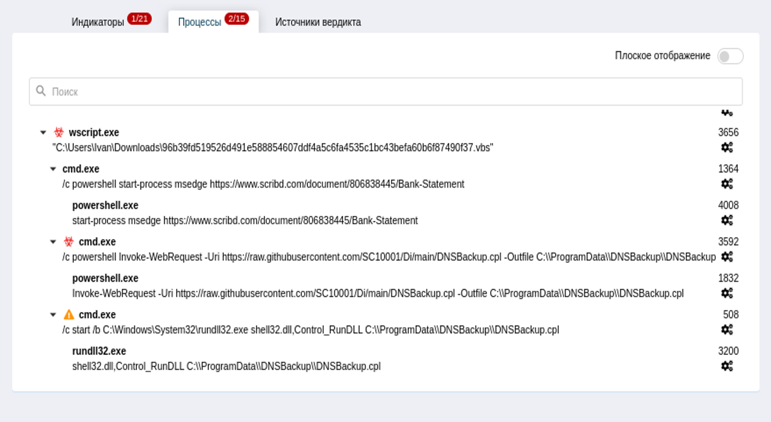Image resolution: width=771 pixels, height=422 pixels.
Task: Click red biohazard icon beside cmd.exe
Action: [x=69, y=242]
